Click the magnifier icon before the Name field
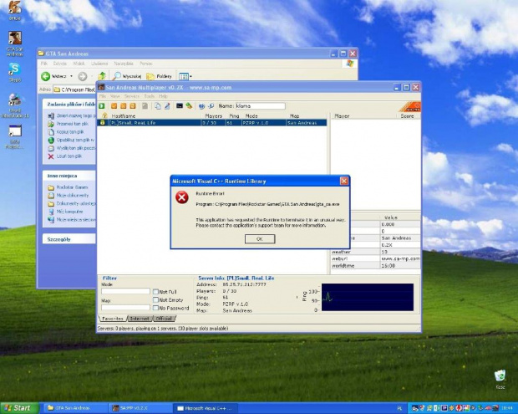Viewport: 518px width, 414px height. point(211,106)
